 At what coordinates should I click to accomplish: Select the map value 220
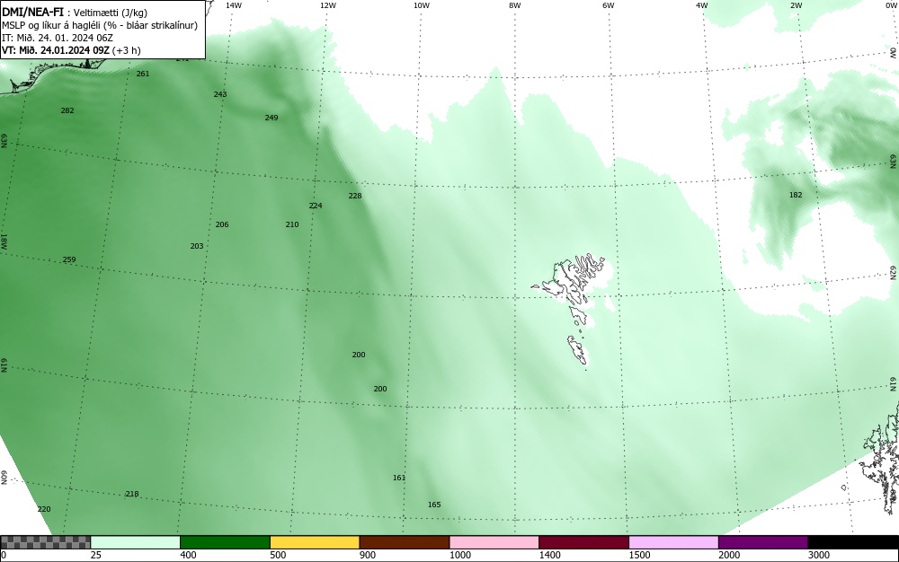coord(44,509)
